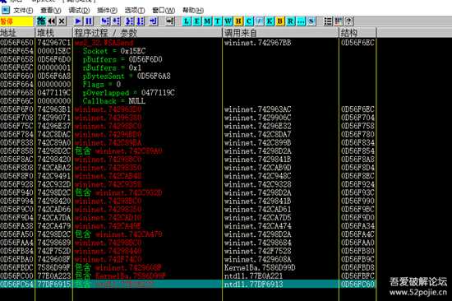Open the Log window with L button
Screen dimensions: 452x301
(187, 21)
